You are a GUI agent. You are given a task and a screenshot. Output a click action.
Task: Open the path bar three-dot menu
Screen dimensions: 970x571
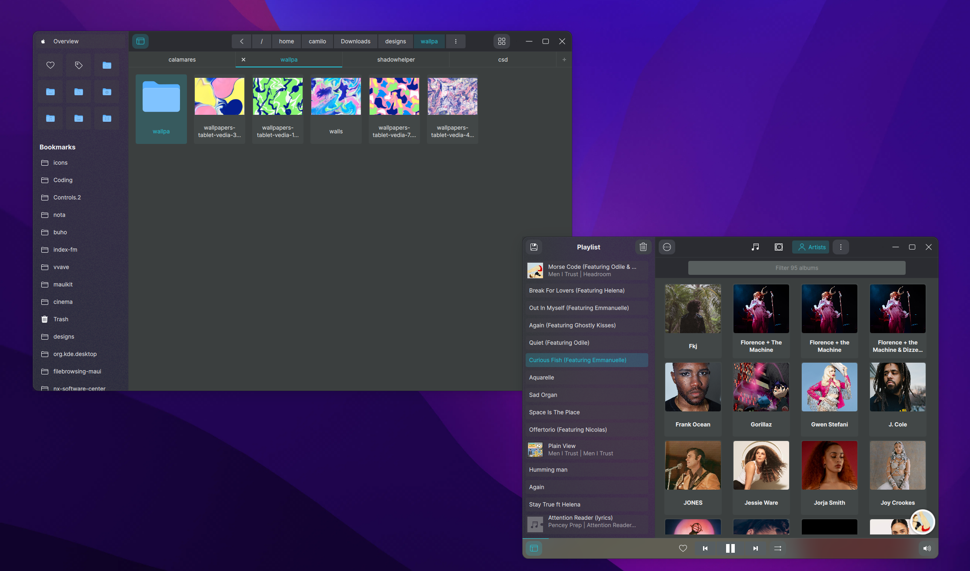456,41
